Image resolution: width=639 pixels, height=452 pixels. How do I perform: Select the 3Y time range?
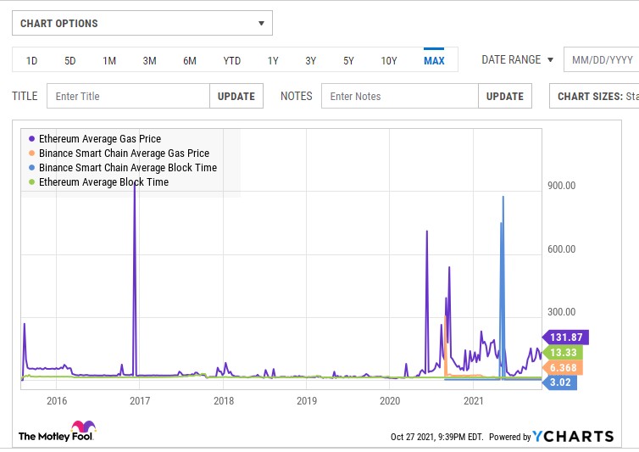coord(311,61)
